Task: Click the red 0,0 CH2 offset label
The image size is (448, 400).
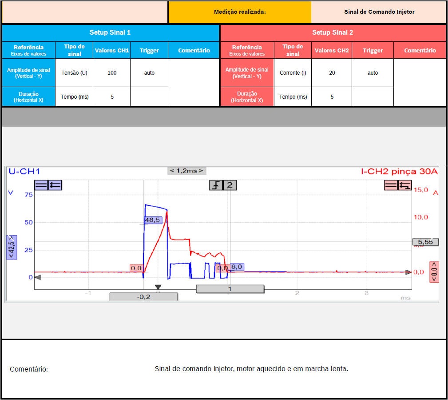Action: 434,272
